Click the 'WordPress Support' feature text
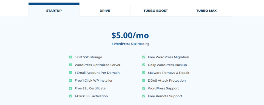 163,88
